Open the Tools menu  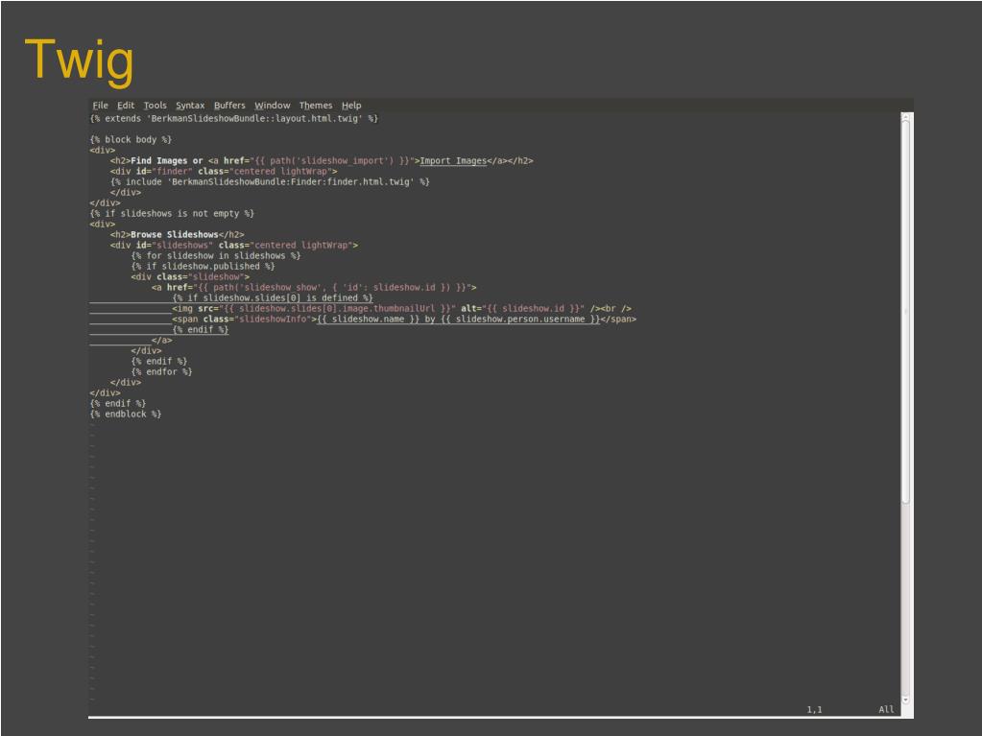(155, 106)
